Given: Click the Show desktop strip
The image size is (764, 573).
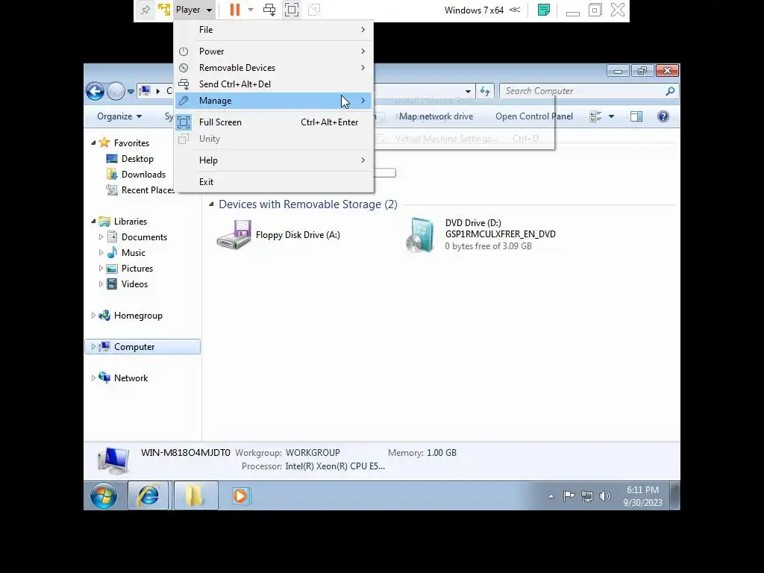Looking at the screenshot, I should [x=675, y=496].
